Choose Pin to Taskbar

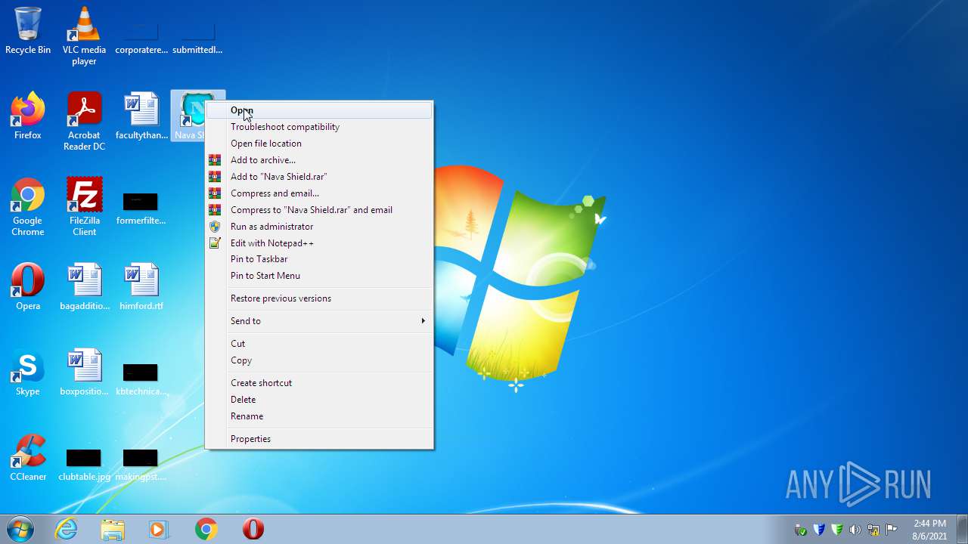pyautogui.click(x=319, y=259)
